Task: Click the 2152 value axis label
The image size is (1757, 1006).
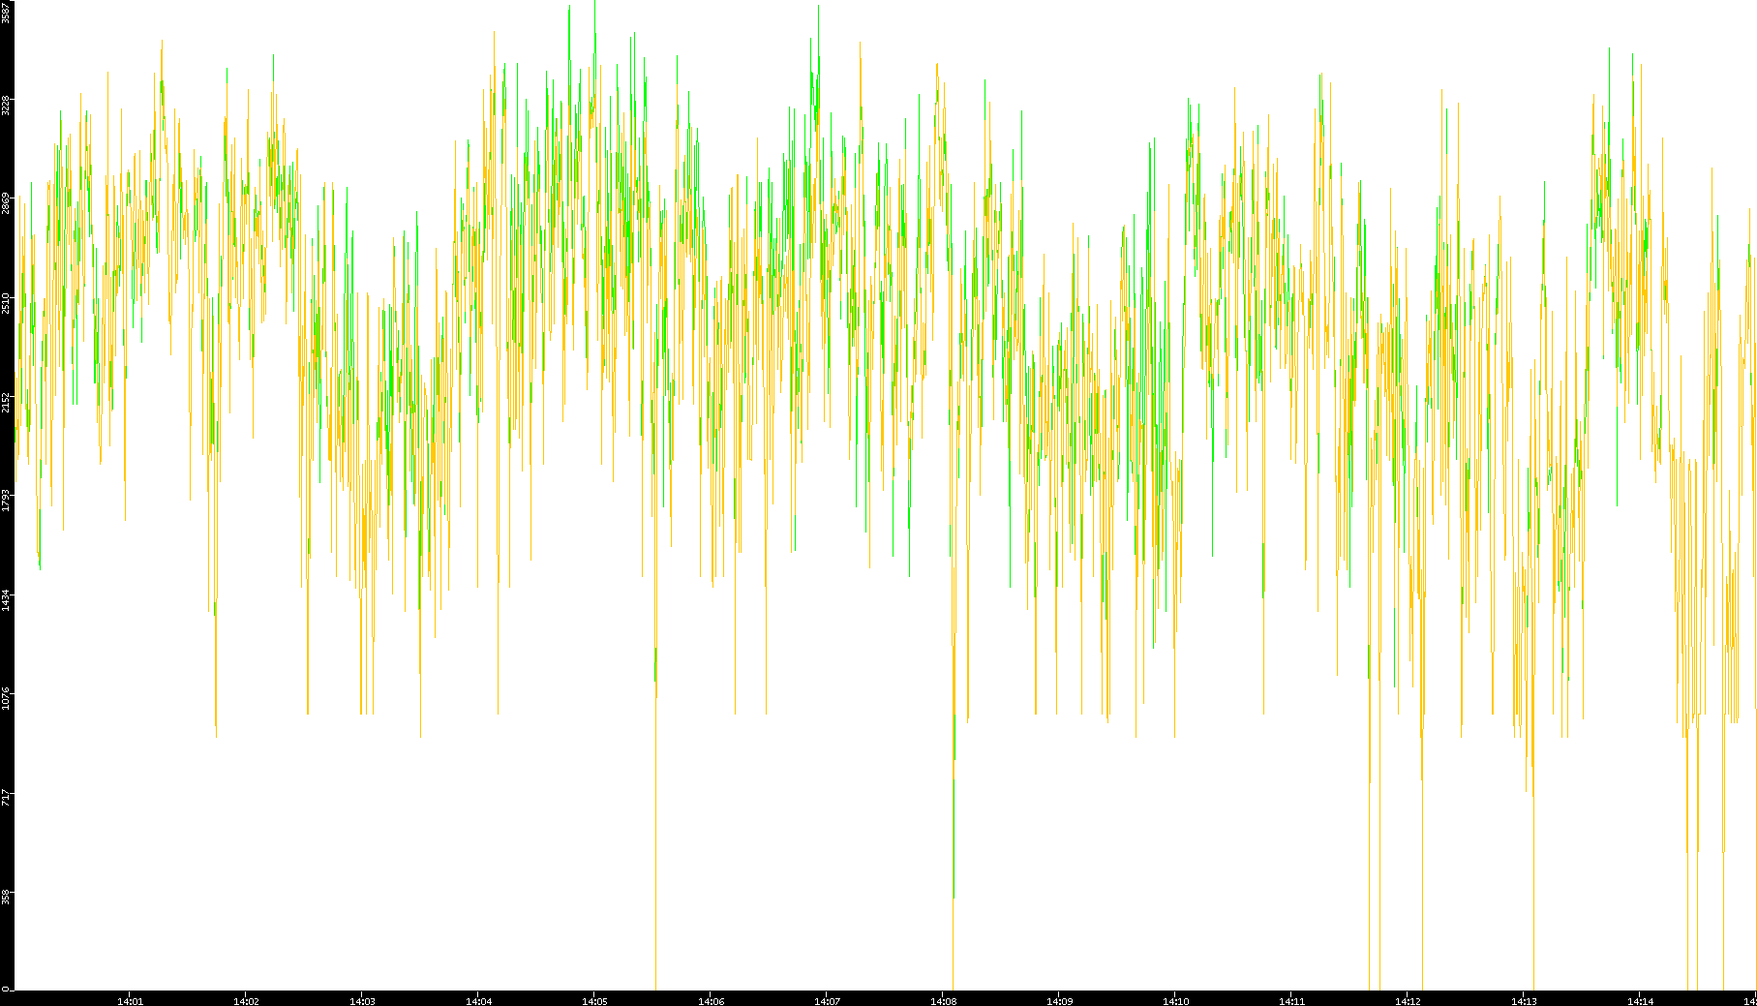Action: [6, 402]
